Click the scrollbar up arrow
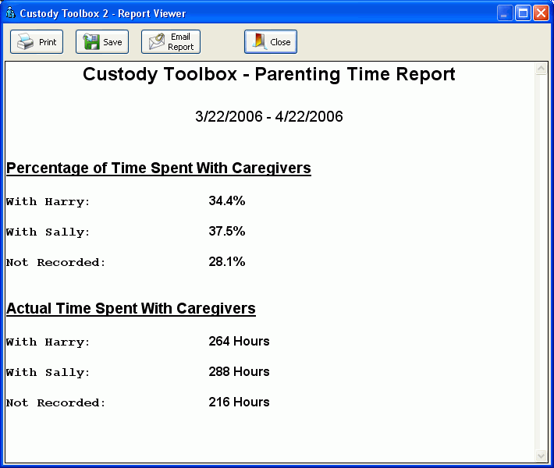Image resolution: width=554 pixels, height=468 pixels. 541,68
